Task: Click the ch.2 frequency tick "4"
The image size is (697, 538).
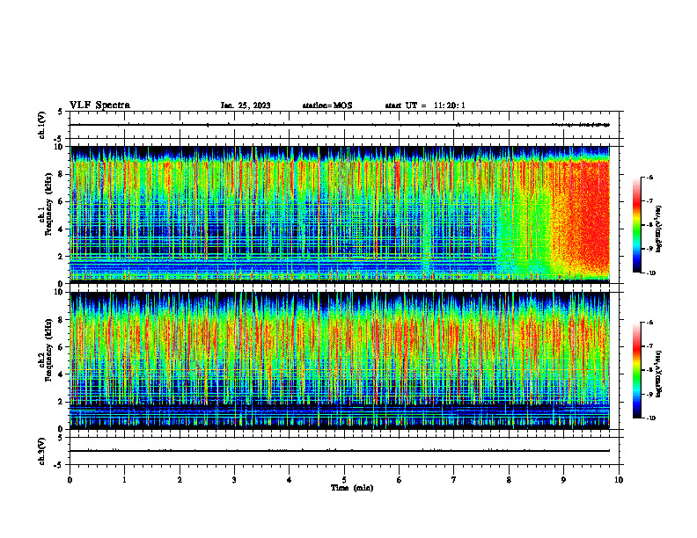Action: [x=61, y=374]
